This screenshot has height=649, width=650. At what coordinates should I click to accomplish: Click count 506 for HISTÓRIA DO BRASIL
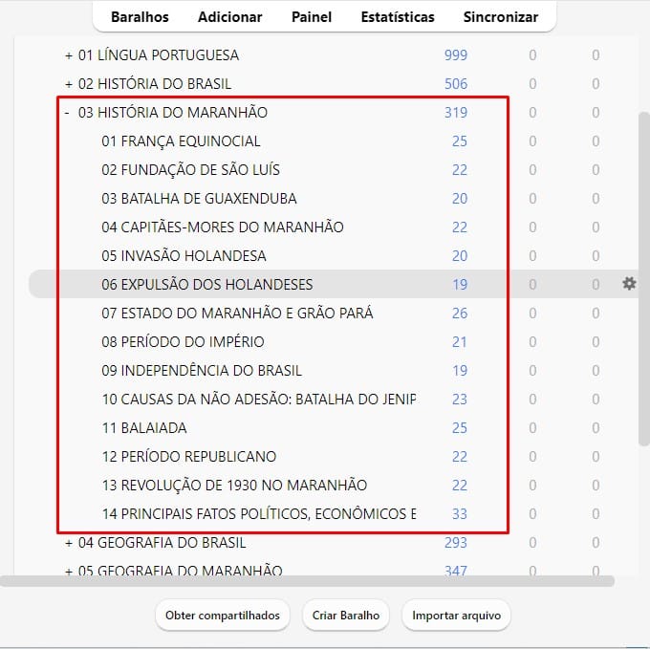pyautogui.click(x=456, y=84)
